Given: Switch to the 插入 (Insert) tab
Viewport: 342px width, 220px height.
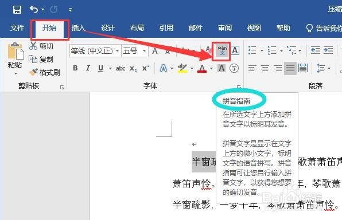Looking at the screenshot, I should coord(78,28).
